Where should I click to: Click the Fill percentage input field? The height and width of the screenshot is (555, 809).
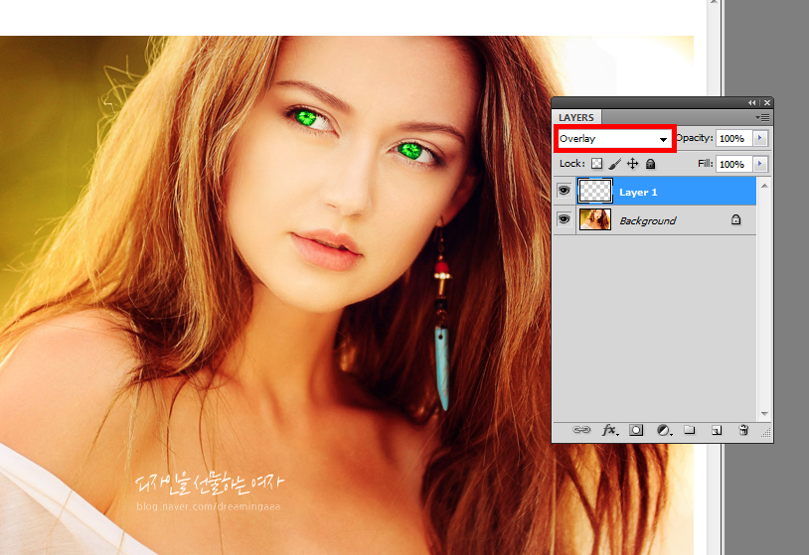point(732,164)
